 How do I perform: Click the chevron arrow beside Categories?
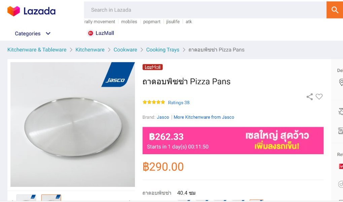click(48, 34)
